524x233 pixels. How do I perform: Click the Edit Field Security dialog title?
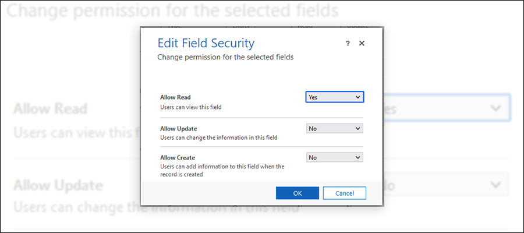(206, 44)
